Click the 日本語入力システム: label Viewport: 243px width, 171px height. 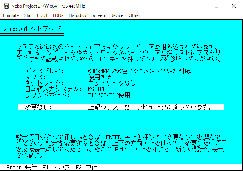(x=53, y=89)
